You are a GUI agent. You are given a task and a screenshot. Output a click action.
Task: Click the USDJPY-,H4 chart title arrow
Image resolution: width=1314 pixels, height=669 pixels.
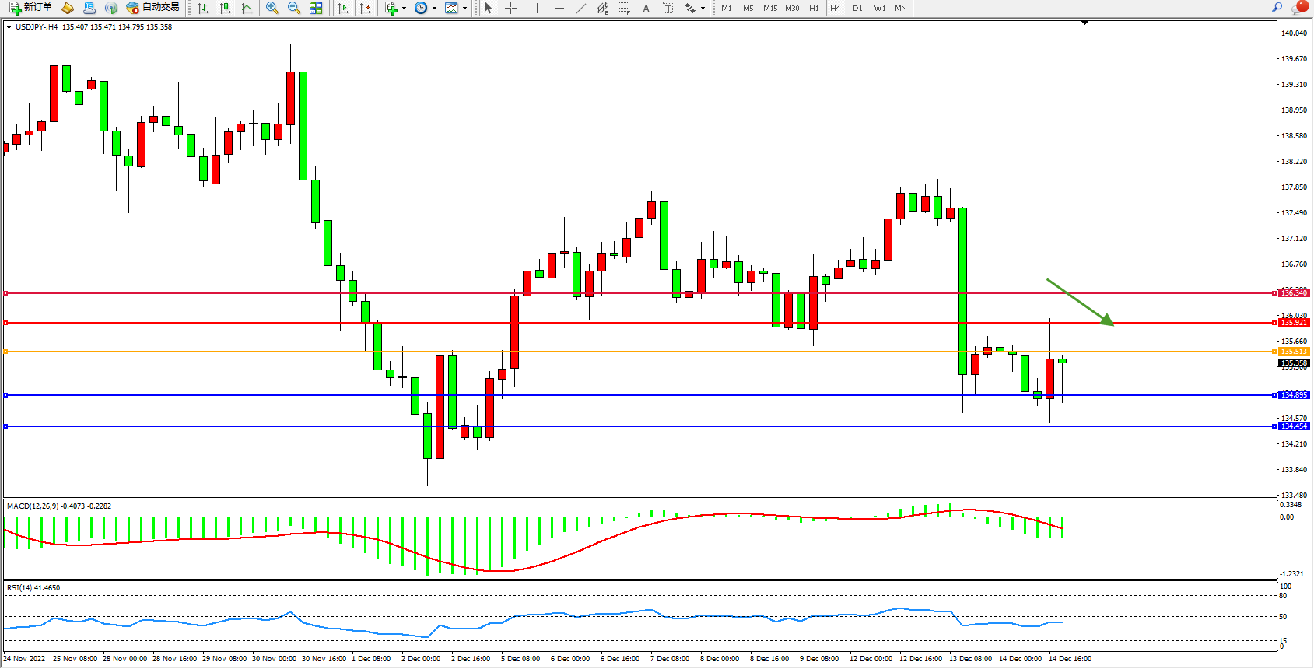[x=9, y=27]
